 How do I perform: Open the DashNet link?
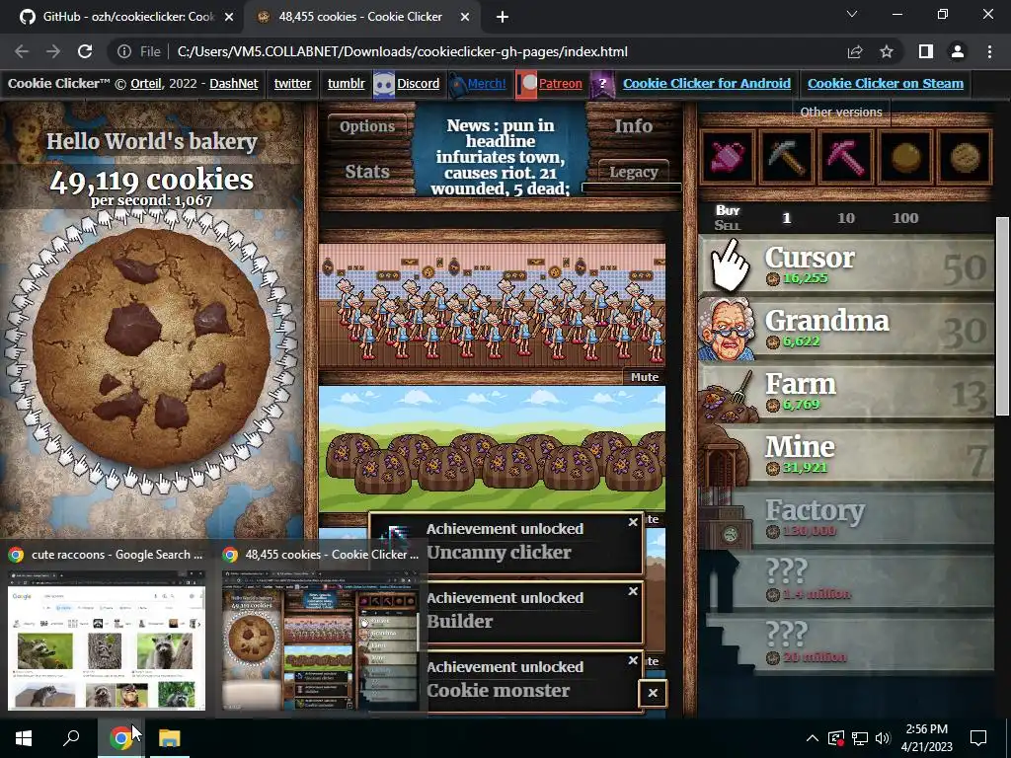coord(233,83)
